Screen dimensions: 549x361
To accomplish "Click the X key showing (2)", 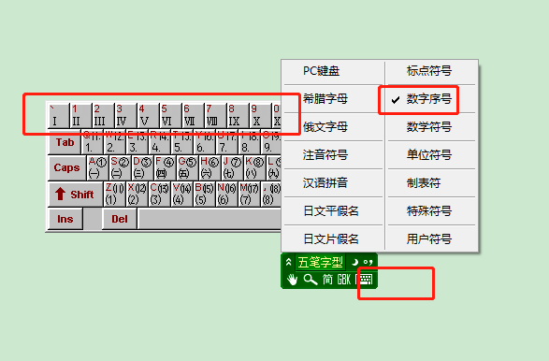I will (137, 194).
